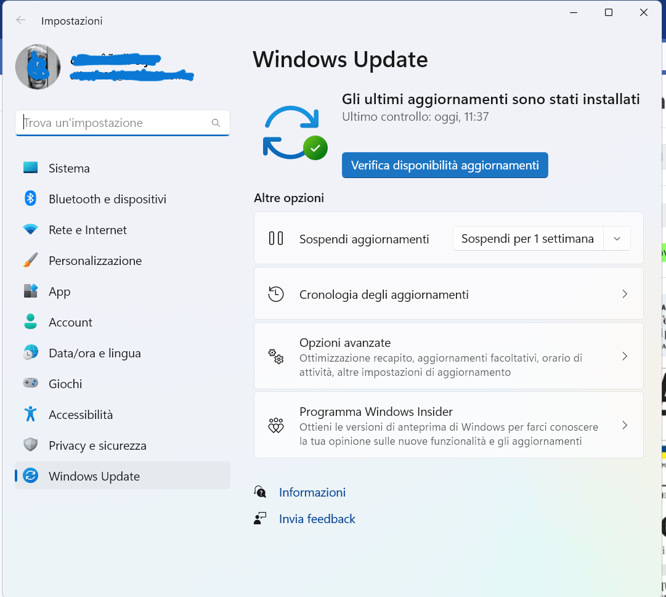Click chevron for Opzioni avanzate
Screen dimensions: 666x597
(625, 356)
